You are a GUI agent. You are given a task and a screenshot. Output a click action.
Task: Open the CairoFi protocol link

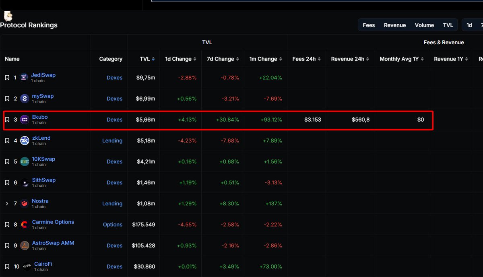point(43,264)
